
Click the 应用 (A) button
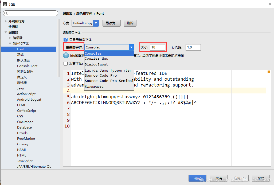(x=240, y=178)
